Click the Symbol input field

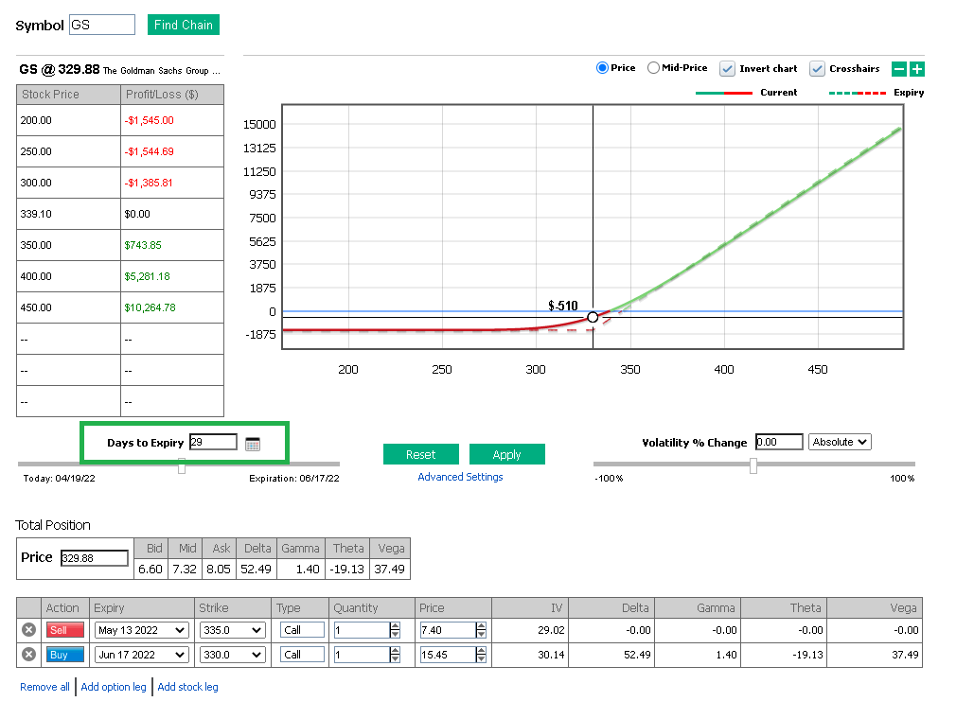(x=102, y=25)
